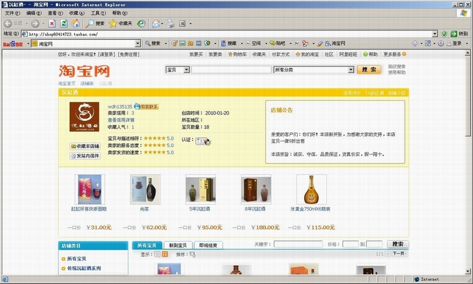Click the seller certification (认证) badge icon
This screenshot has height=284, width=473.
pyautogui.click(x=203, y=141)
